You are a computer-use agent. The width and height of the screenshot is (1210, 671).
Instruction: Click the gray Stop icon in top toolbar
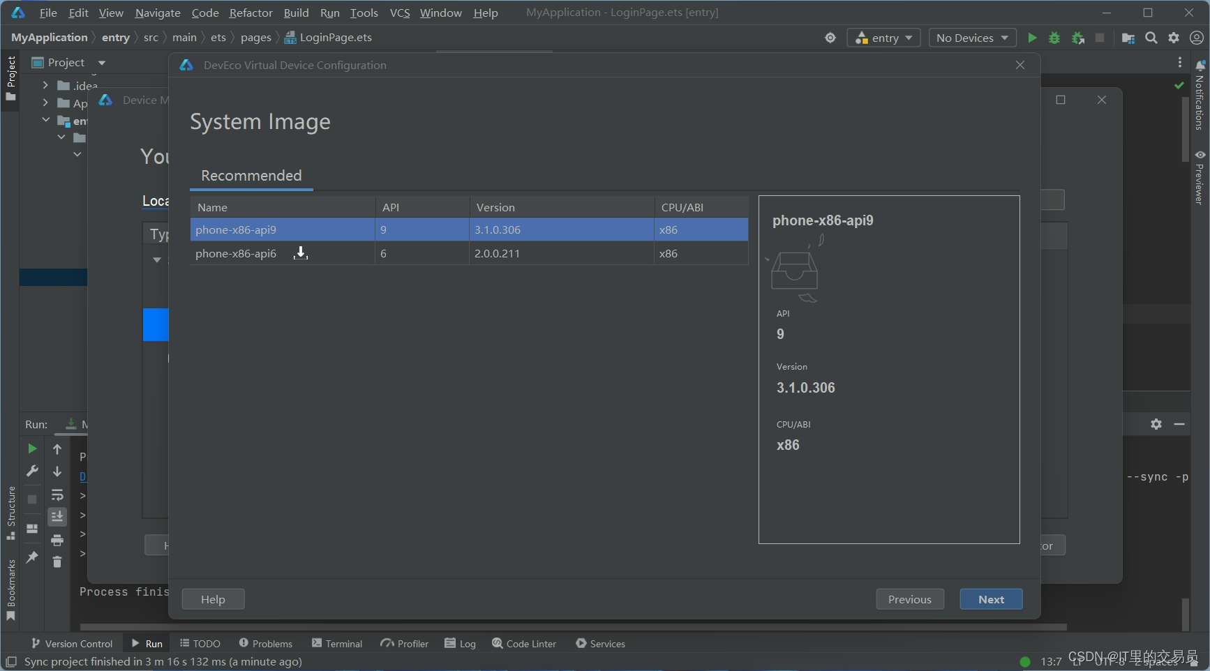[1100, 38]
